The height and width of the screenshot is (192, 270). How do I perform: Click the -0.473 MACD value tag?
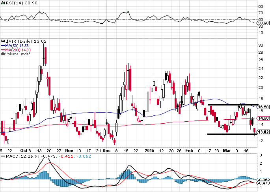point(264,183)
